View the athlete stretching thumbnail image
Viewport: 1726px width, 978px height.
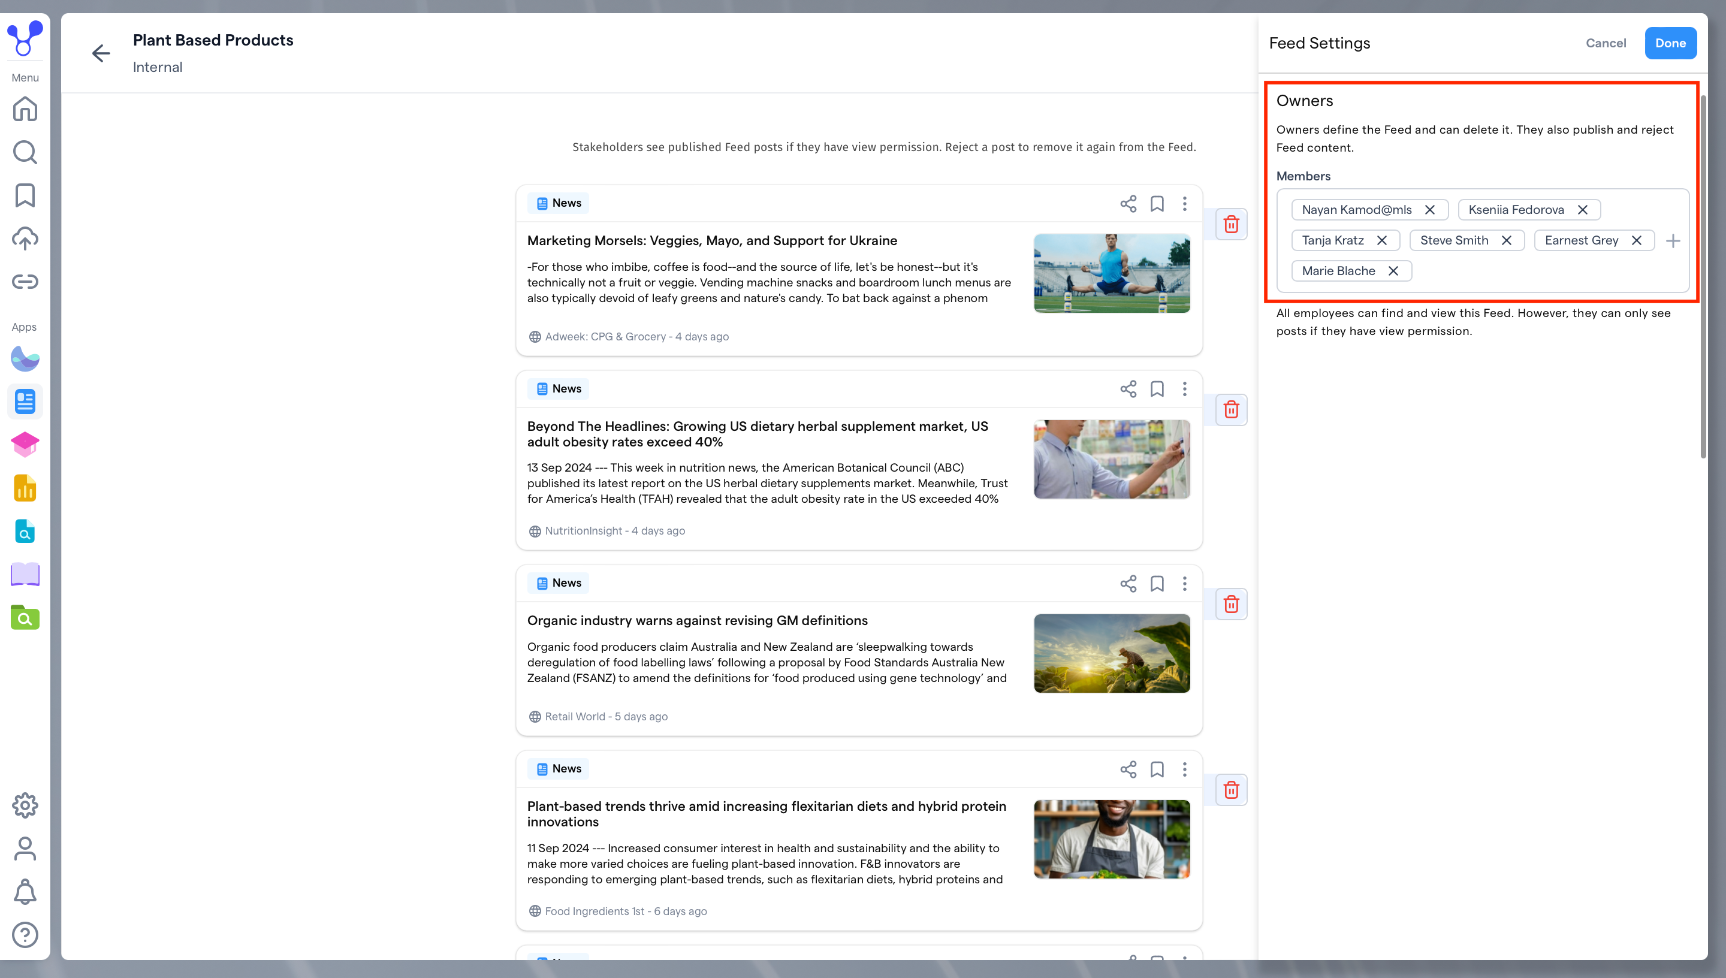(x=1112, y=273)
